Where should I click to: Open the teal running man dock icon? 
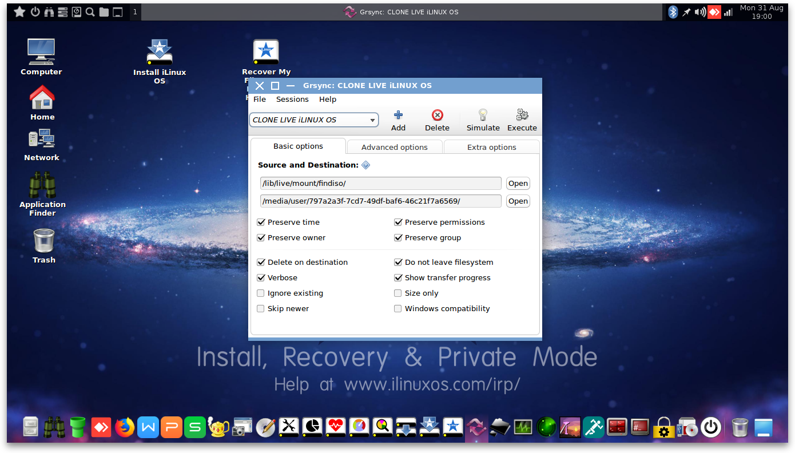pos(594,427)
